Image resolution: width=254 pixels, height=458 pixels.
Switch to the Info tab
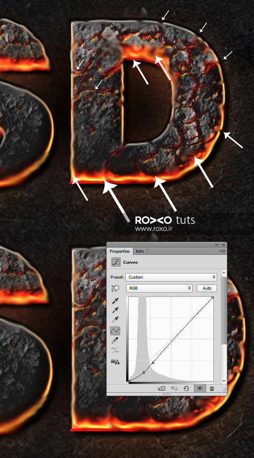(140, 251)
